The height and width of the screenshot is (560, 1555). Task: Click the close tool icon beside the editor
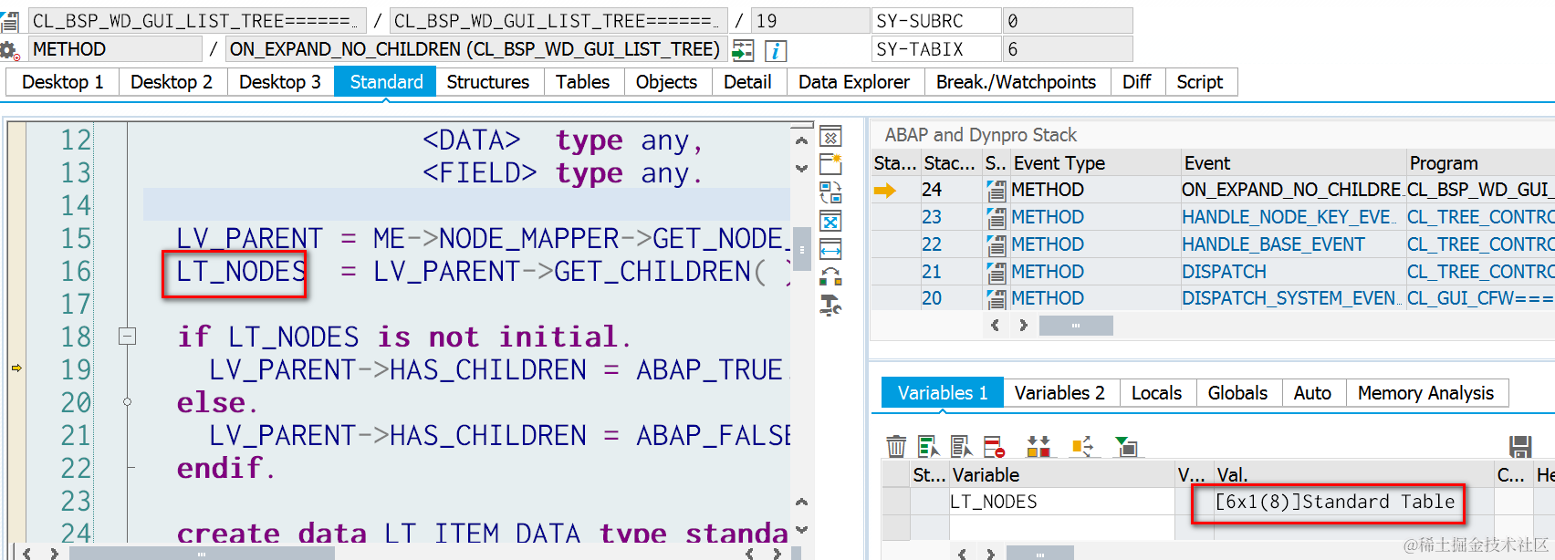(830, 138)
